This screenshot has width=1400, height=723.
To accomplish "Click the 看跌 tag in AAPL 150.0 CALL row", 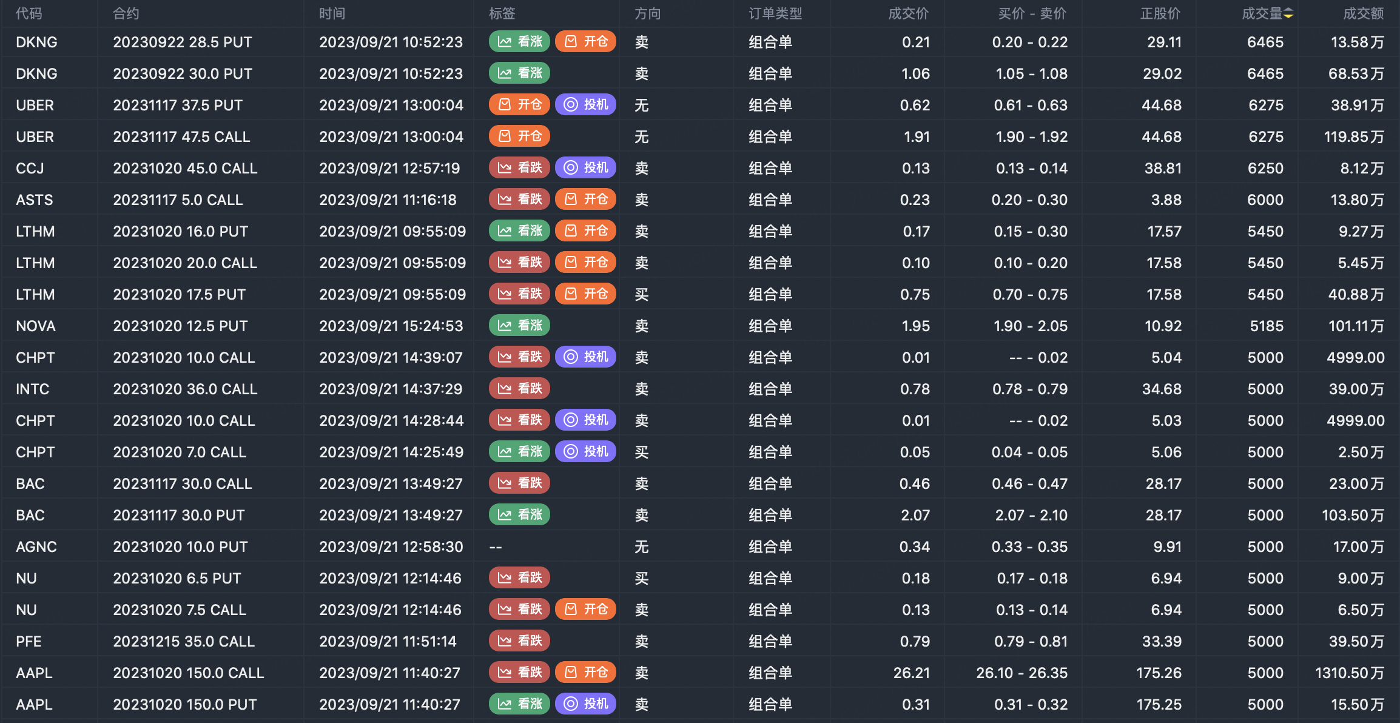I will [x=520, y=672].
